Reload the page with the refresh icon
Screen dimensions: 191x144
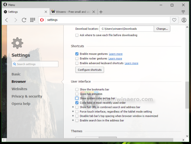click(x=24, y=20)
